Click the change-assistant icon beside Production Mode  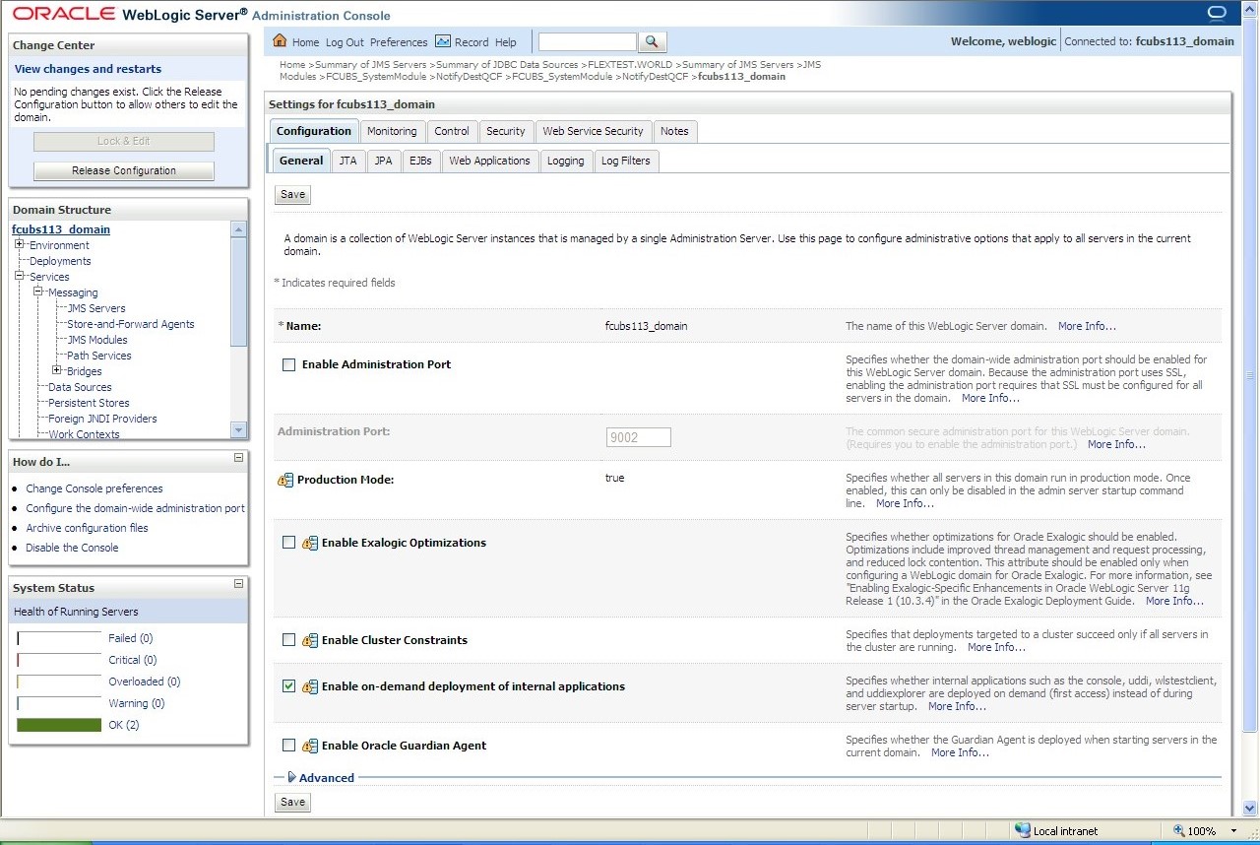(284, 480)
